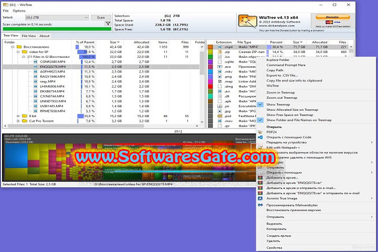The width and height of the screenshot is (378, 252).
Task: Open the File menu
Action: 6,11
